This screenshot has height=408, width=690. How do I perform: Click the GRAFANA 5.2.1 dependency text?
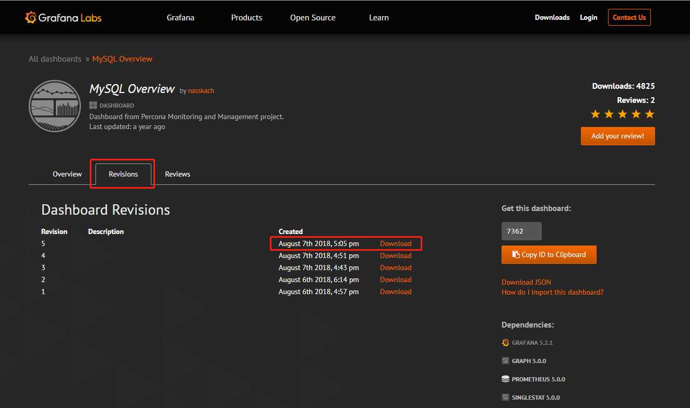[532, 343]
